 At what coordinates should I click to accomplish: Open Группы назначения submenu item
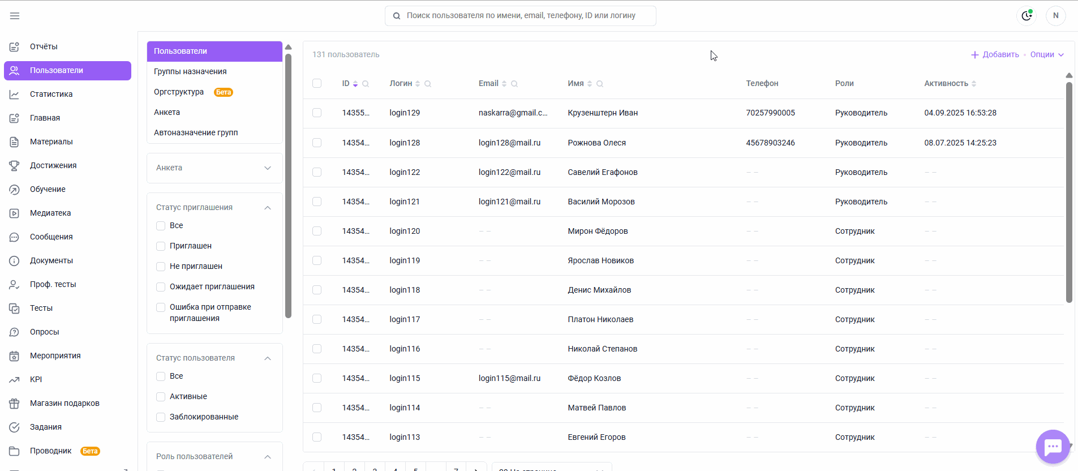click(x=214, y=71)
